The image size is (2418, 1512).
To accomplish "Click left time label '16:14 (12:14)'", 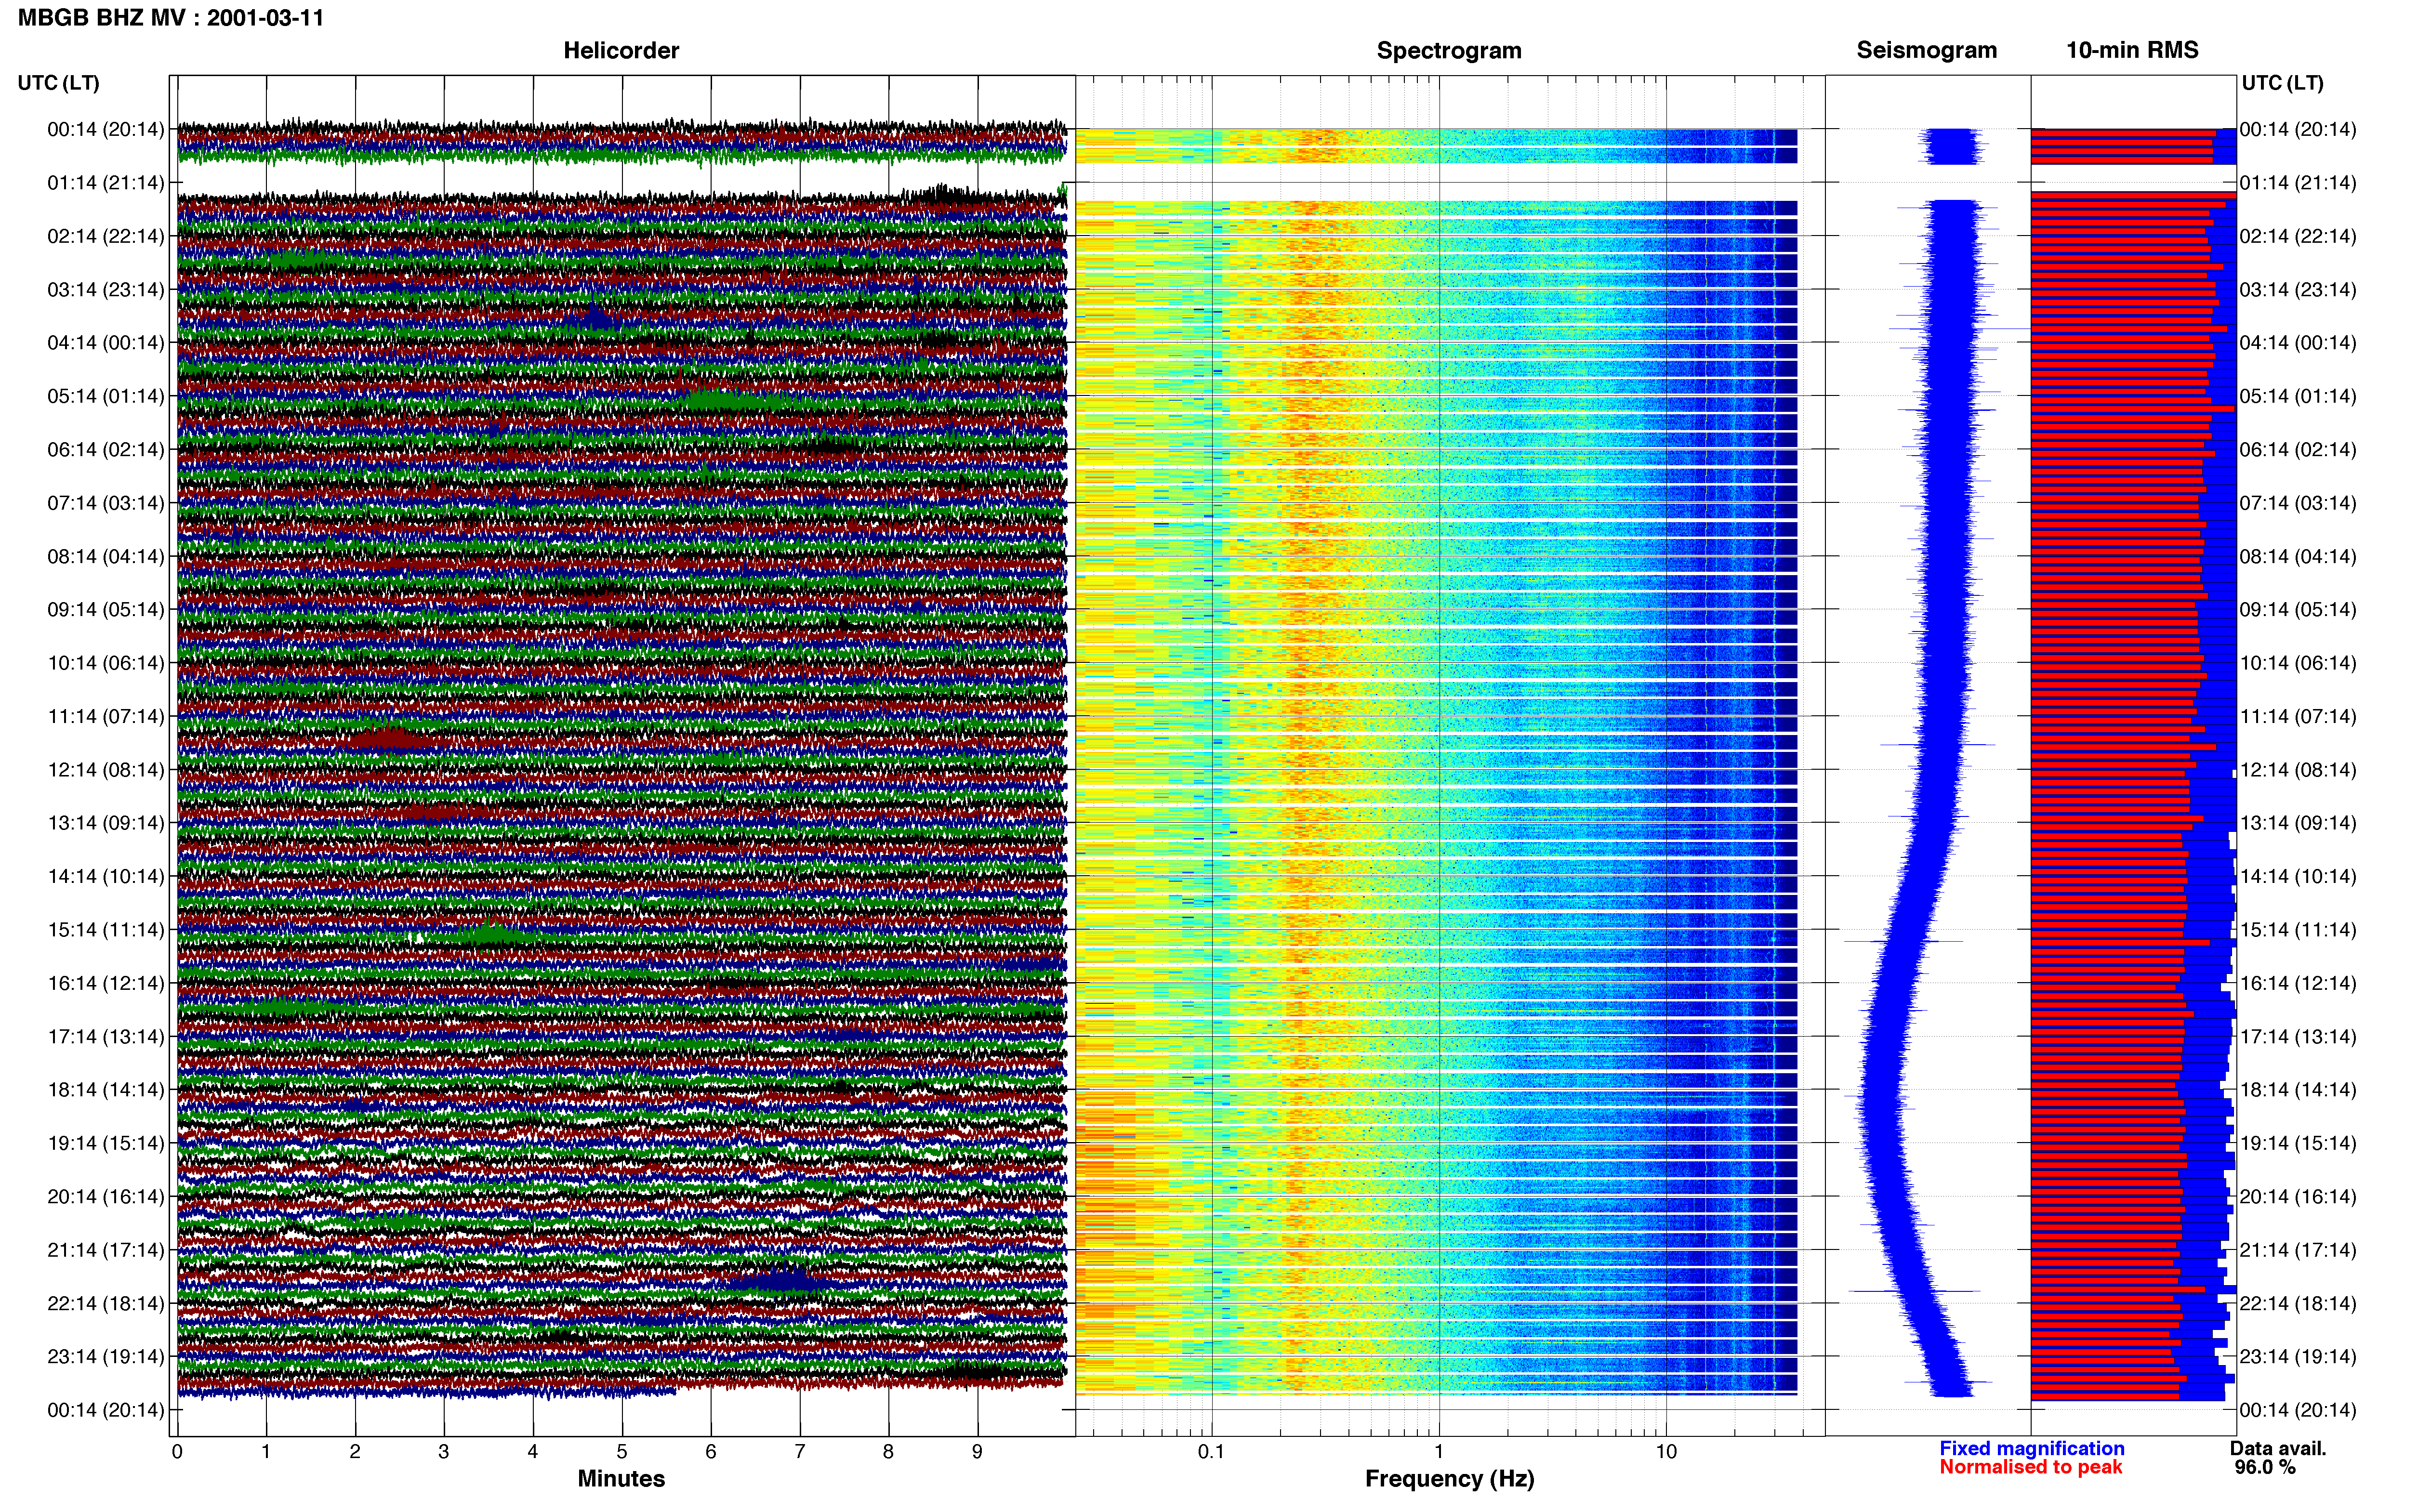I will click(x=106, y=983).
